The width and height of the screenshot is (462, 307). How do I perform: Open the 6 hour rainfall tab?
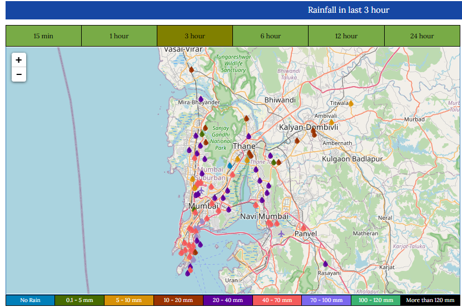(x=271, y=36)
